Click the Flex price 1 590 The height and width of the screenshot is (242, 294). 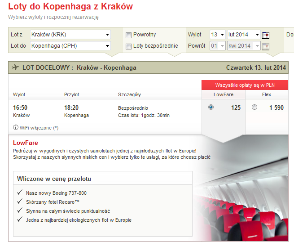(276, 108)
